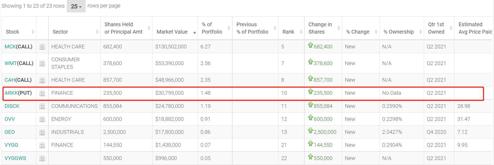494x165 pixels.
Task: Click the VYGG ticker link
Action: [x=11, y=145]
